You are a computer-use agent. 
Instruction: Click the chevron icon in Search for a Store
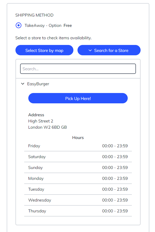pos(90,50)
